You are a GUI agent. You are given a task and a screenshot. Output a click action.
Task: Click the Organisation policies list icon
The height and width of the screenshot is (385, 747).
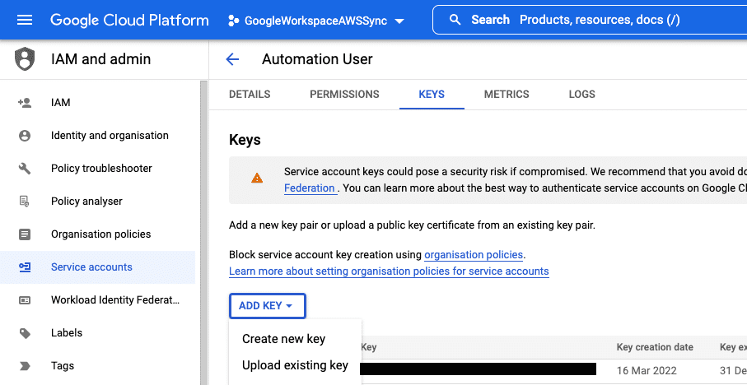[25, 234]
